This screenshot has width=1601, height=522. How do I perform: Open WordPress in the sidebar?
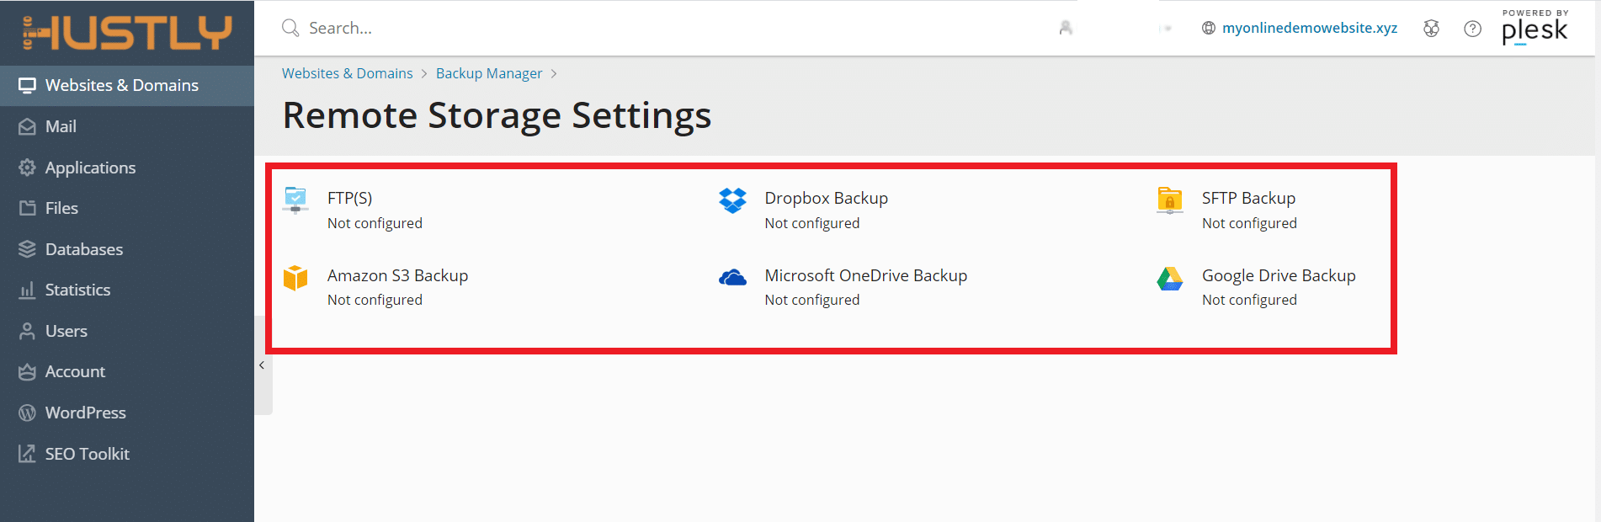click(127, 413)
